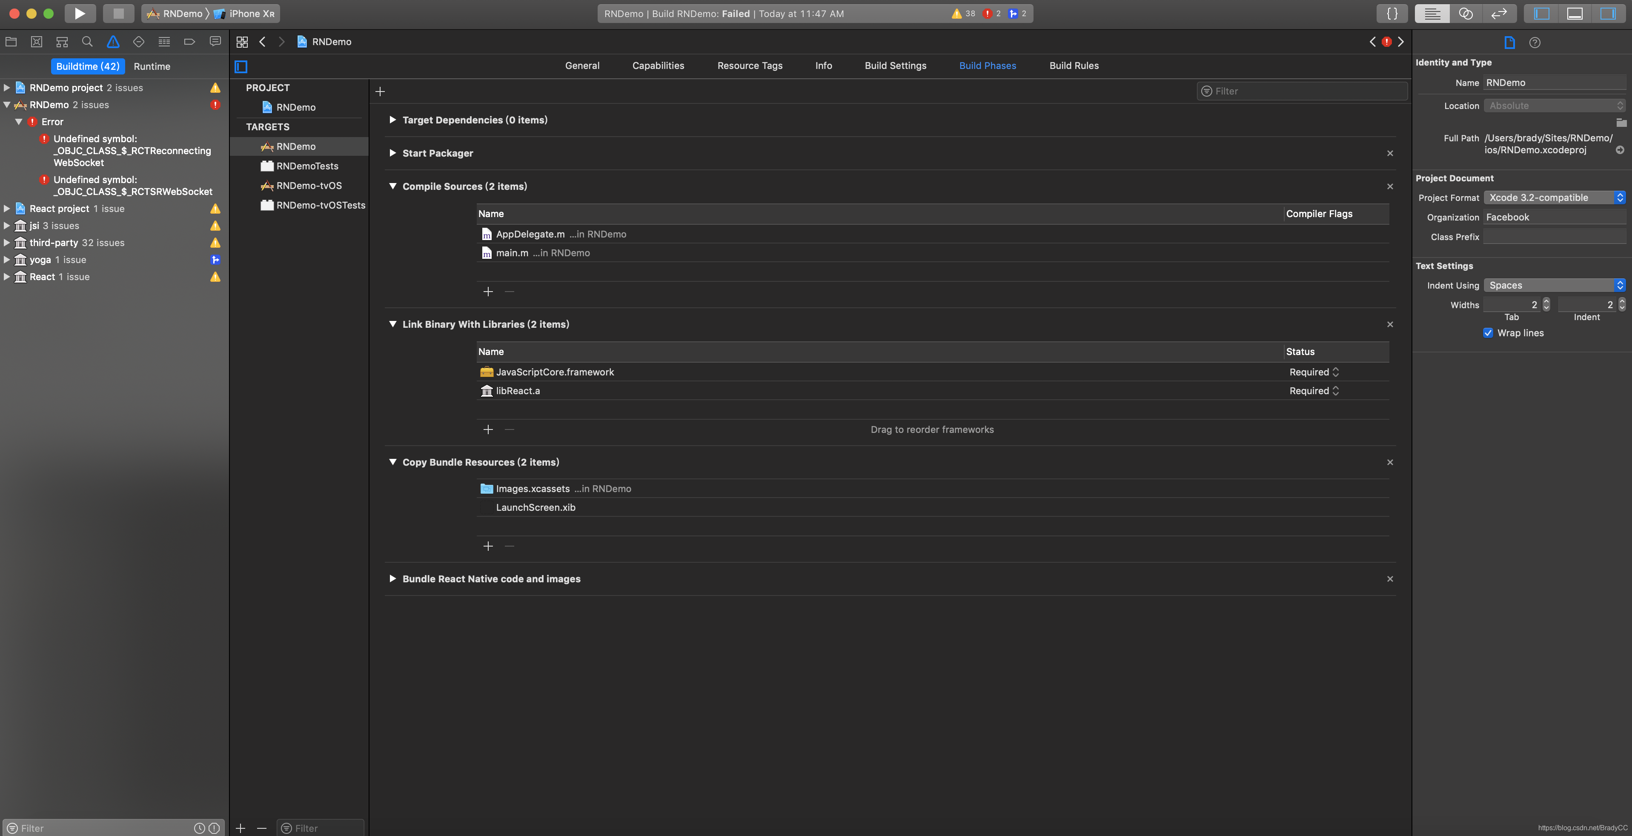This screenshot has height=836, width=1632.
Task: Open the Quick Help inspector icon
Action: [1535, 43]
